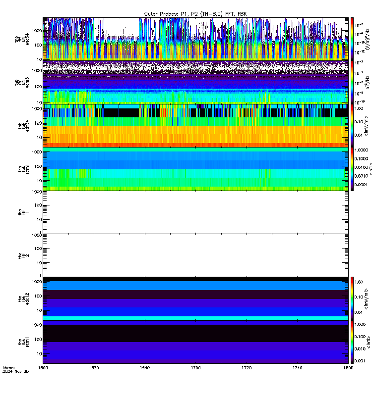Click the thc fbk edc12 mV/m color bar
This screenshot has width=372, height=396.
click(352, 298)
